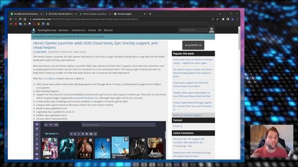Click the GamingOnLinux site name

(47, 30)
